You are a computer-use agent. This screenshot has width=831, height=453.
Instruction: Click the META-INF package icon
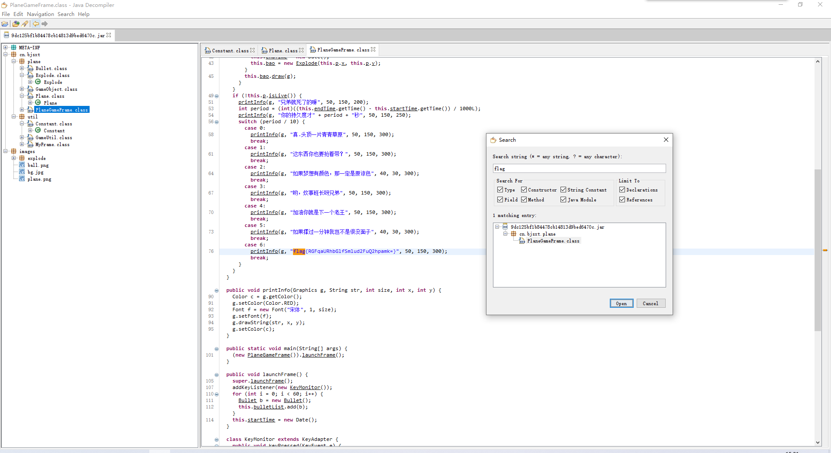click(x=14, y=48)
